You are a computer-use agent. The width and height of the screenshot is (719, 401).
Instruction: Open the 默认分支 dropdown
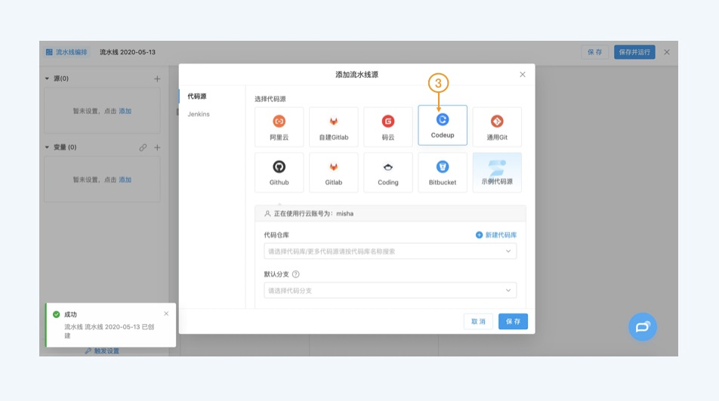(x=390, y=290)
